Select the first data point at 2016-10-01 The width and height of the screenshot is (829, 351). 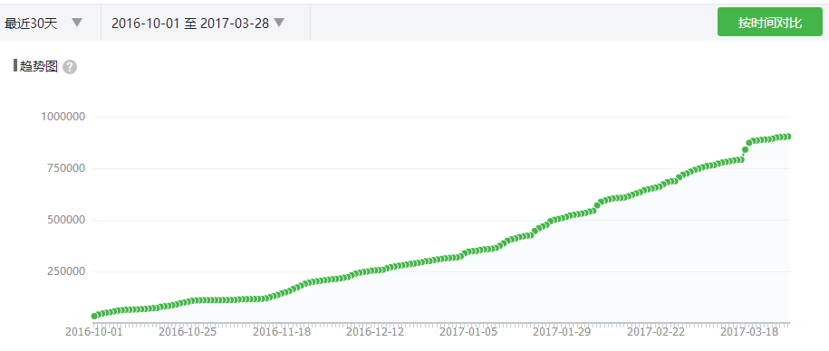pos(94,316)
